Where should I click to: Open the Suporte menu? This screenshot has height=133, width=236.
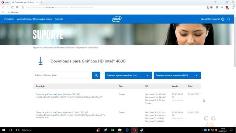click(59, 19)
